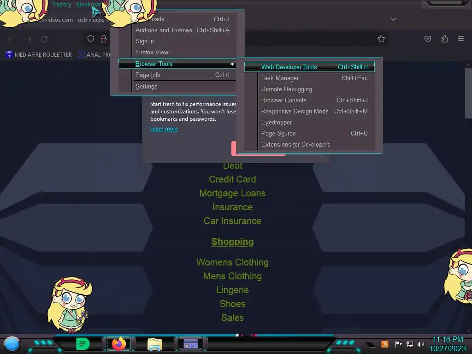
Task: Open the MEDIAFIRE ROULETTER bookmark
Action: pyautogui.click(x=39, y=54)
